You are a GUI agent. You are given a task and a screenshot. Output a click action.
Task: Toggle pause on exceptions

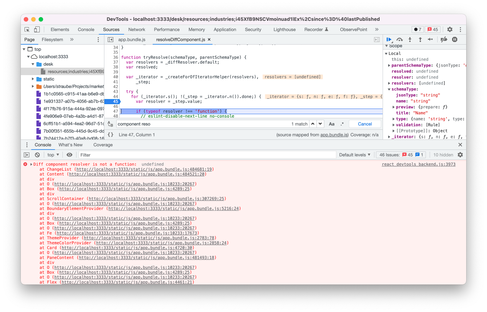point(455,39)
